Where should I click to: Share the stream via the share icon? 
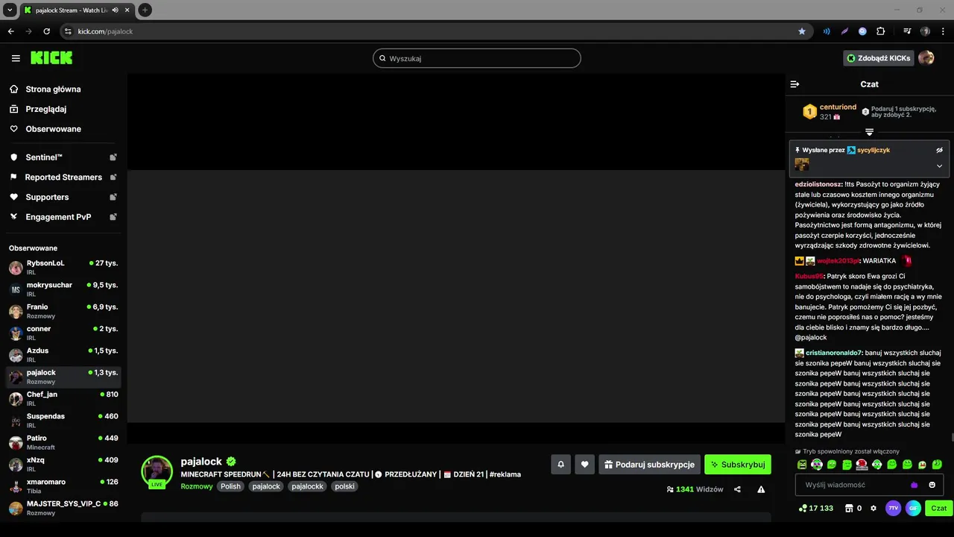(x=737, y=489)
